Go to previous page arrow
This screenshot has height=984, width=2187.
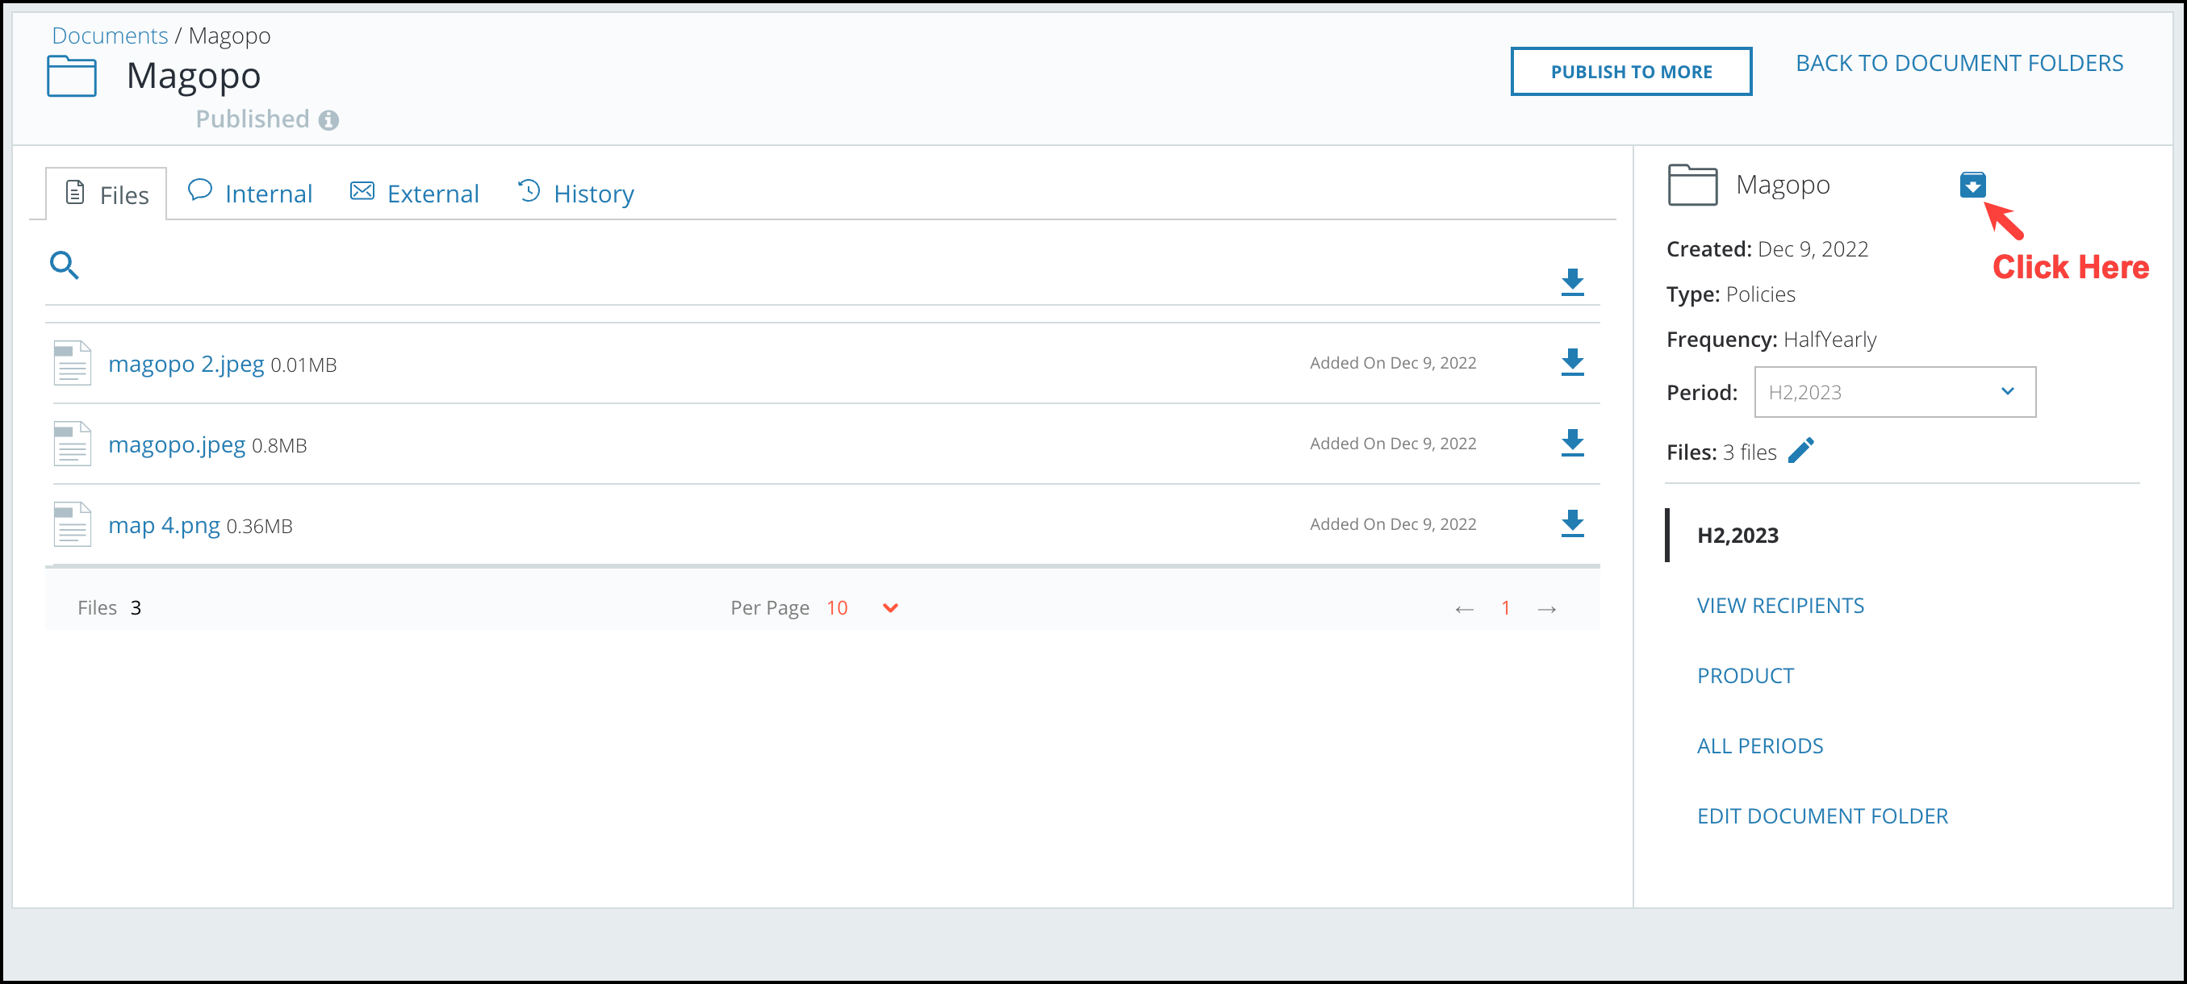point(1465,609)
